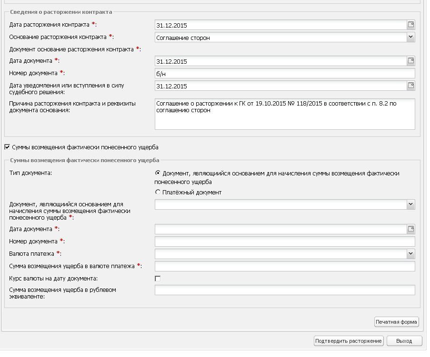Focus Дата уведомления input field
Image resolution: width=430 pixels, height=357 pixels.
280,86
